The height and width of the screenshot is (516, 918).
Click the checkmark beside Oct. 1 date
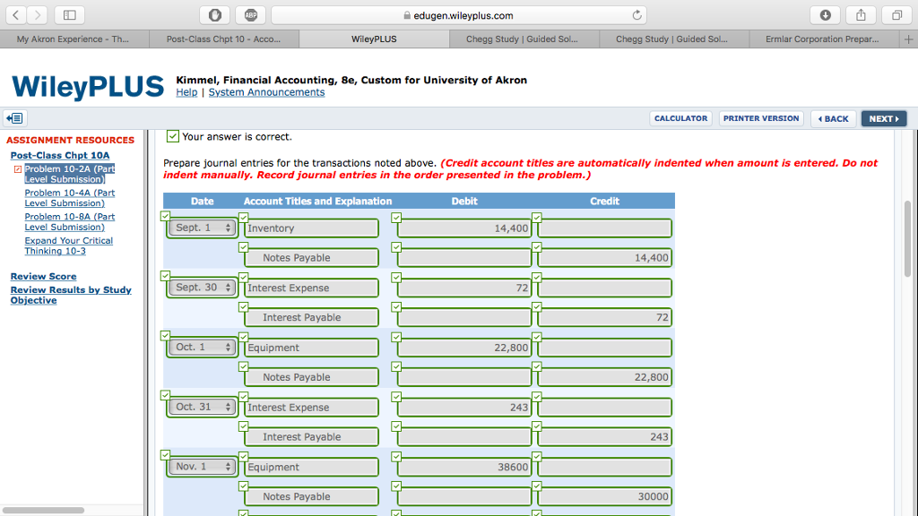pos(165,336)
